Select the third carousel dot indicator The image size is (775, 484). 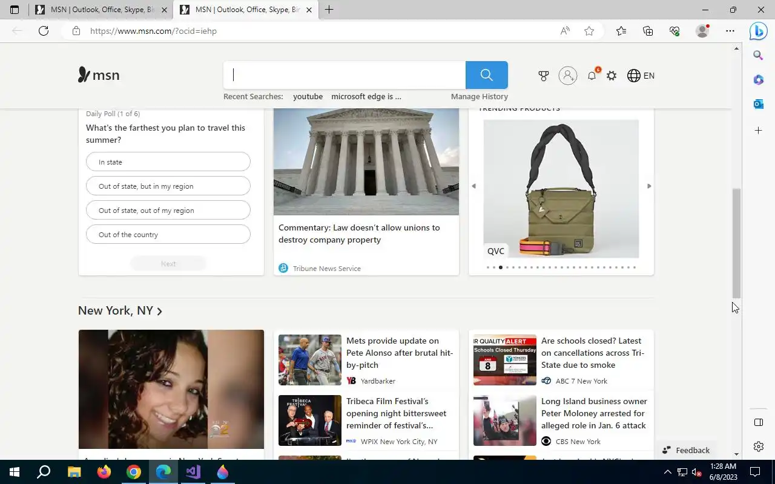[501, 267]
